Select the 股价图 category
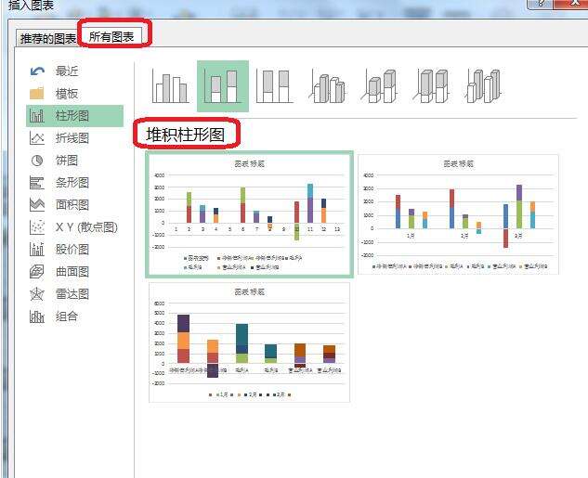The width and height of the screenshot is (588, 478). 75,250
